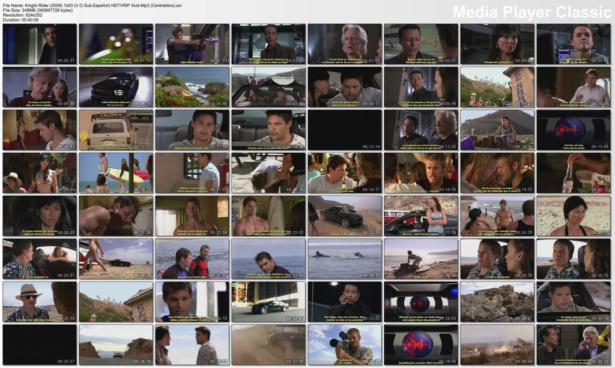Select the black frame stamped 00:13:14

tap(344, 130)
